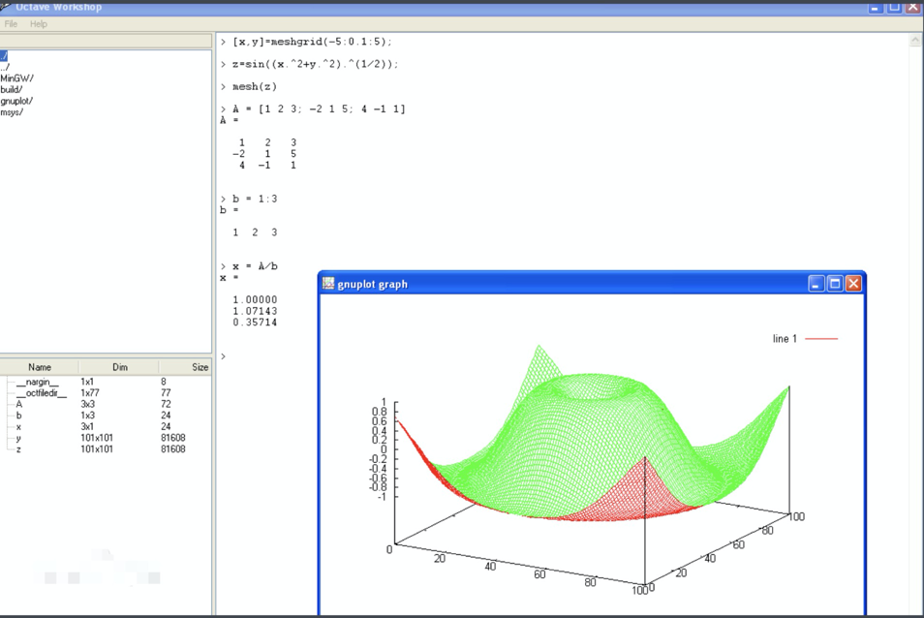Click the result value 0.35714
The image size is (924, 618).
(x=255, y=323)
